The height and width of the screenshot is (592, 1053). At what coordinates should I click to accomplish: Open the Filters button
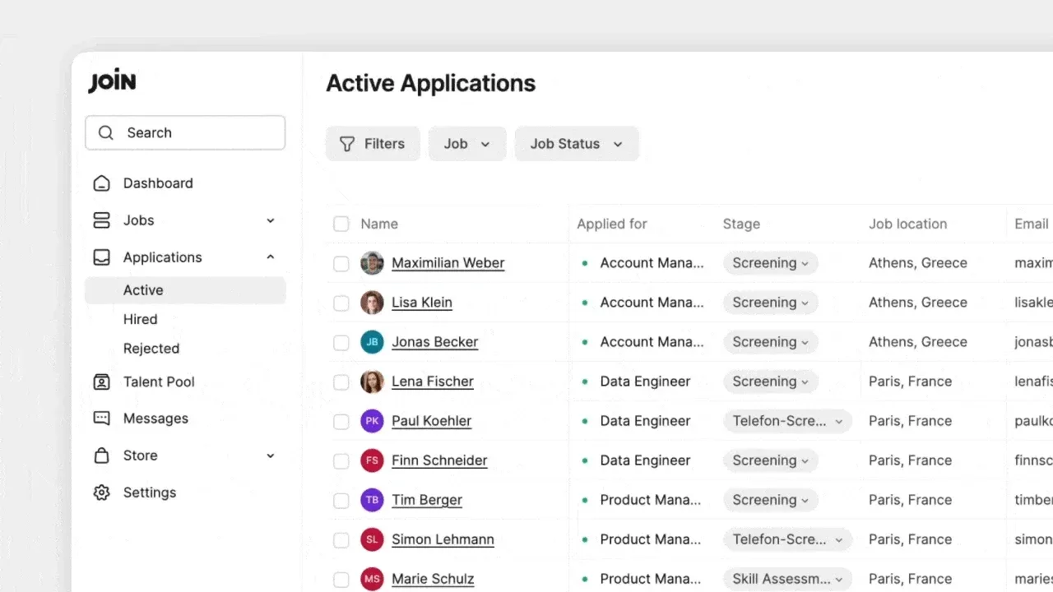pyautogui.click(x=373, y=144)
